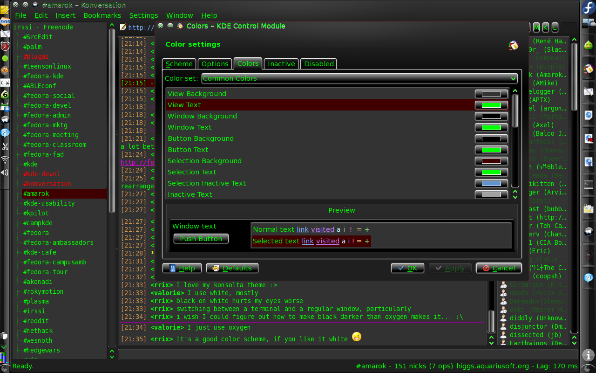Click the green dot status icon in left panel
596x373 pixels.
click(5, 58)
